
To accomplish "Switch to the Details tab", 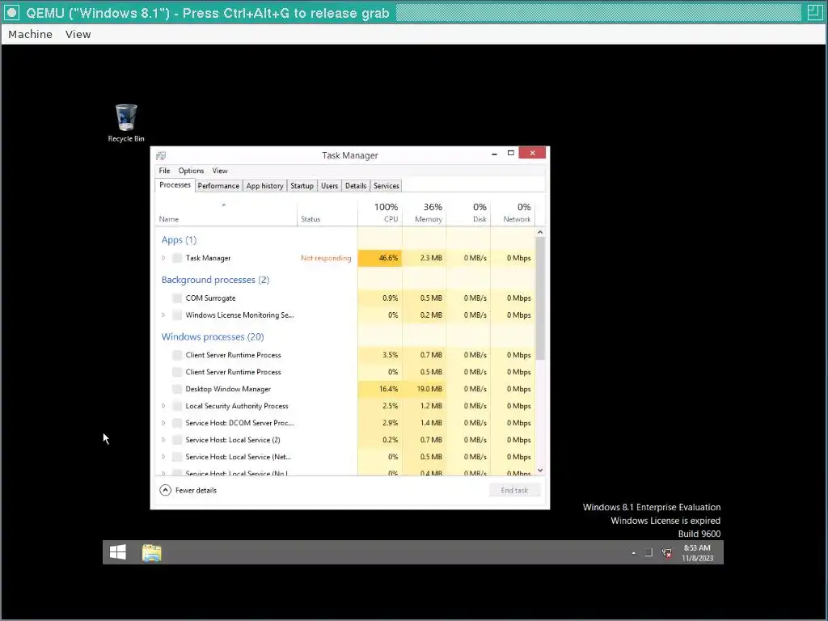I will [356, 186].
